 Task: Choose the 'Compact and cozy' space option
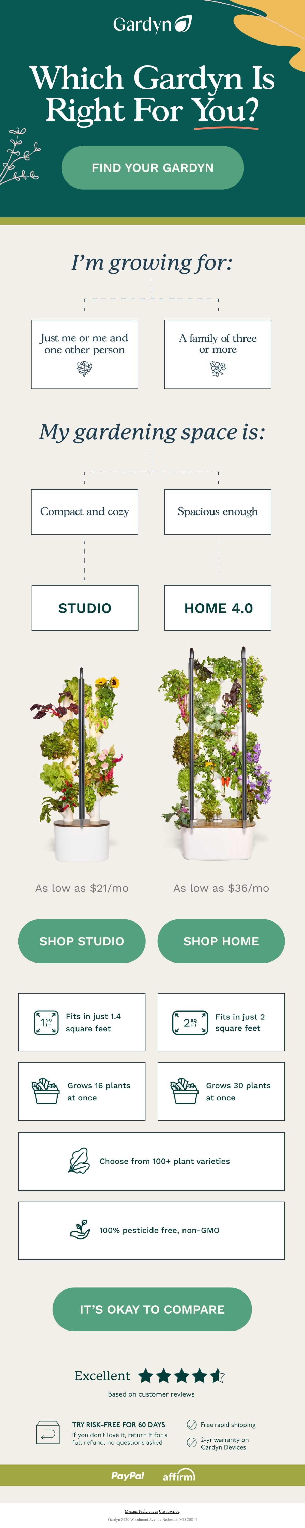coord(85,511)
